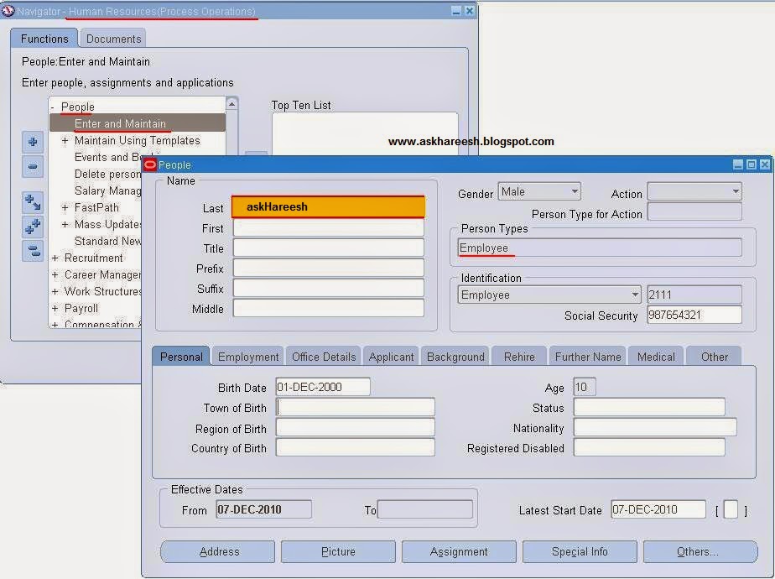Minimize the People window
775x579 pixels.
738,164
